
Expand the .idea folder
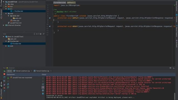click(x=6, y=4)
